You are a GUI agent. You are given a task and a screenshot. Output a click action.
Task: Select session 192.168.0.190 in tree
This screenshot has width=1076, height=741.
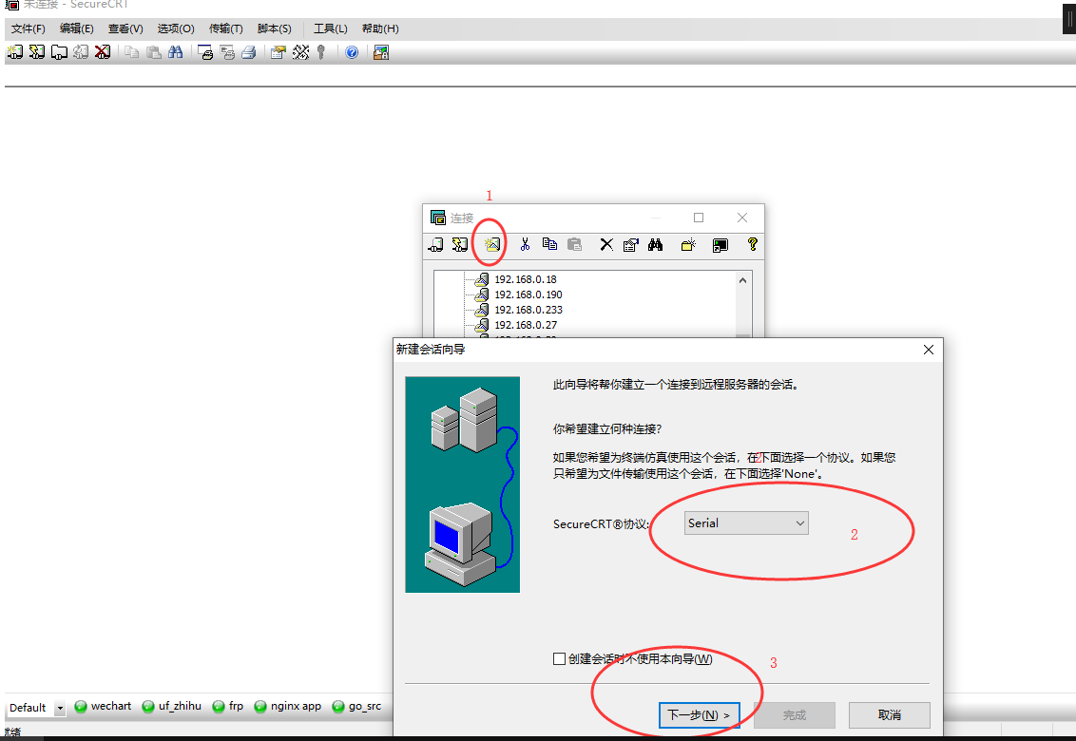528,294
